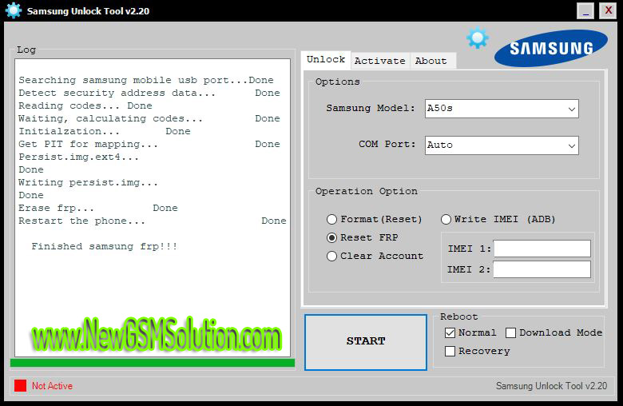623x406 pixels.
Task: Click the Log panel label
Action: pyautogui.click(x=26, y=50)
